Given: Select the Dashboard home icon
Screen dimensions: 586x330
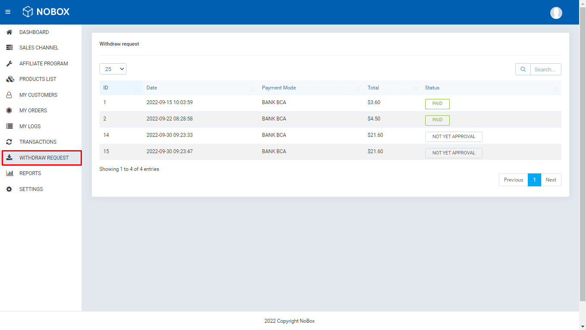Looking at the screenshot, I should coord(9,32).
